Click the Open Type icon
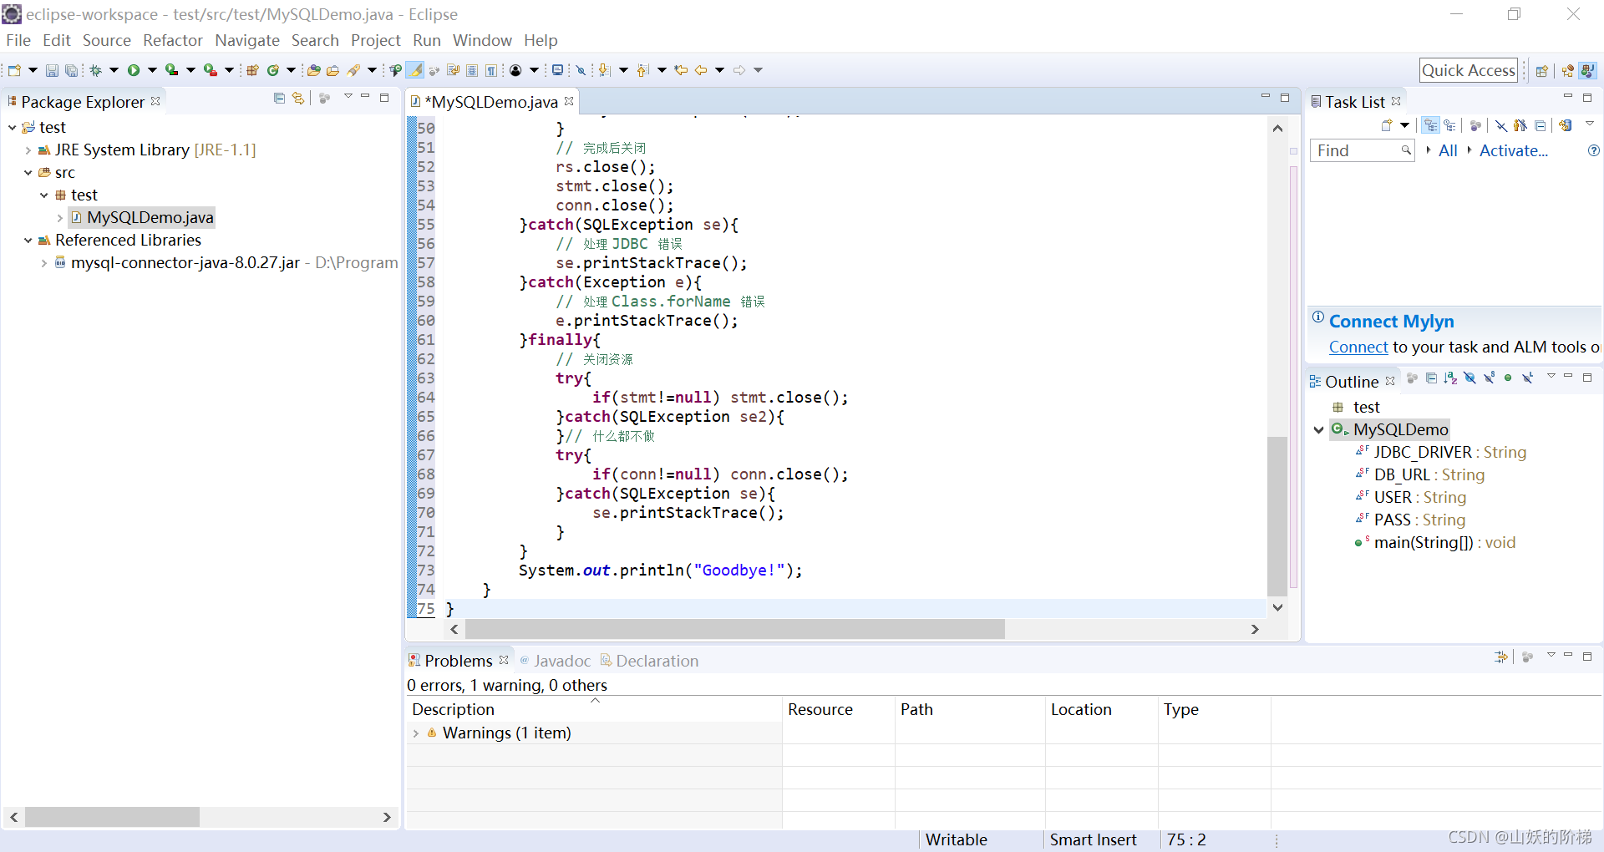Image resolution: width=1604 pixels, height=852 pixels. click(x=313, y=70)
